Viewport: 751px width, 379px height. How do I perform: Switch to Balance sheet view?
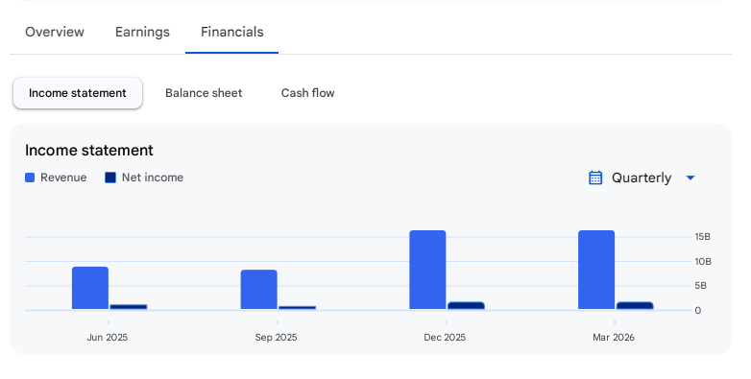(204, 93)
